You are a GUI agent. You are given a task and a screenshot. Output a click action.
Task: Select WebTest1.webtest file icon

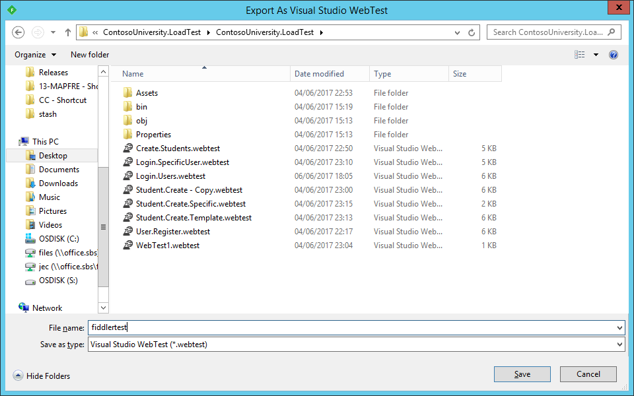[x=127, y=246]
